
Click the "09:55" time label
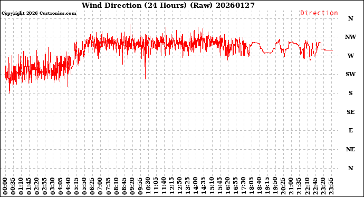coord(140,186)
